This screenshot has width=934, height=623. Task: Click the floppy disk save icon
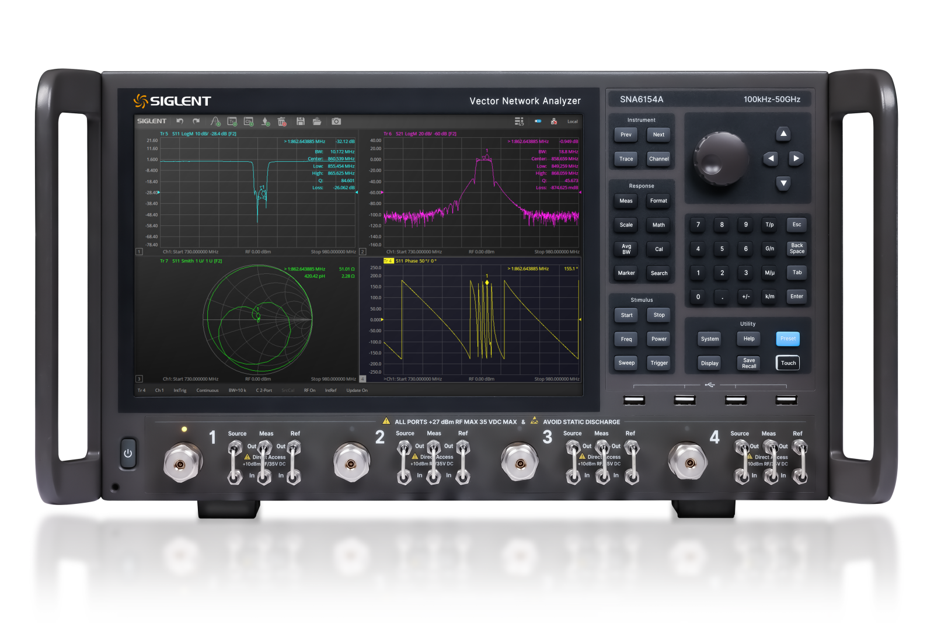click(x=301, y=121)
